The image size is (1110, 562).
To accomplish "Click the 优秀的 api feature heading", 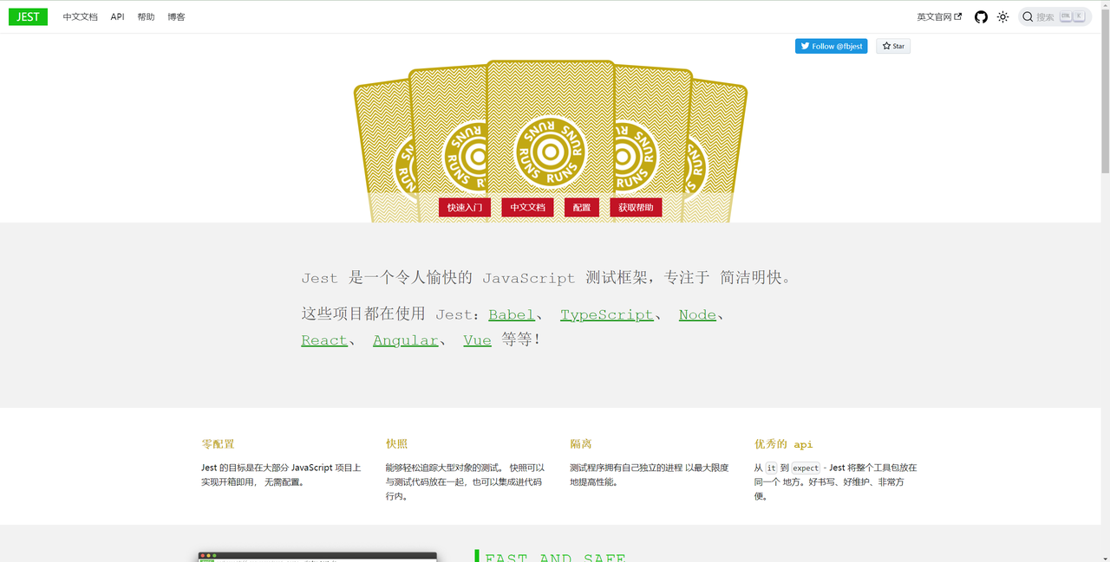I will [784, 443].
